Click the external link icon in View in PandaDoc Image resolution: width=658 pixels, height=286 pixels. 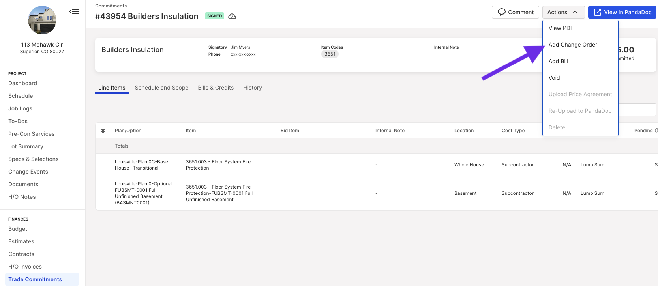click(x=598, y=12)
